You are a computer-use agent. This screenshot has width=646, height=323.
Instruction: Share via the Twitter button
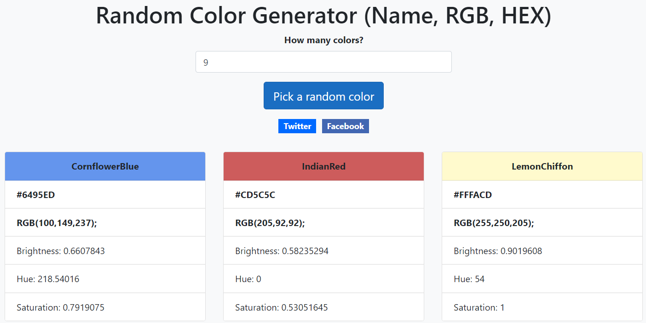pos(297,126)
